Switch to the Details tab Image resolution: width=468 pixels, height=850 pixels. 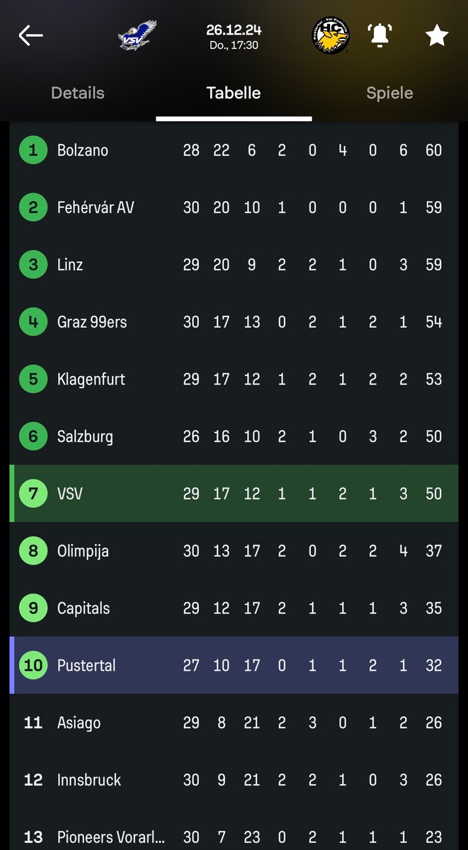tap(78, 93)
